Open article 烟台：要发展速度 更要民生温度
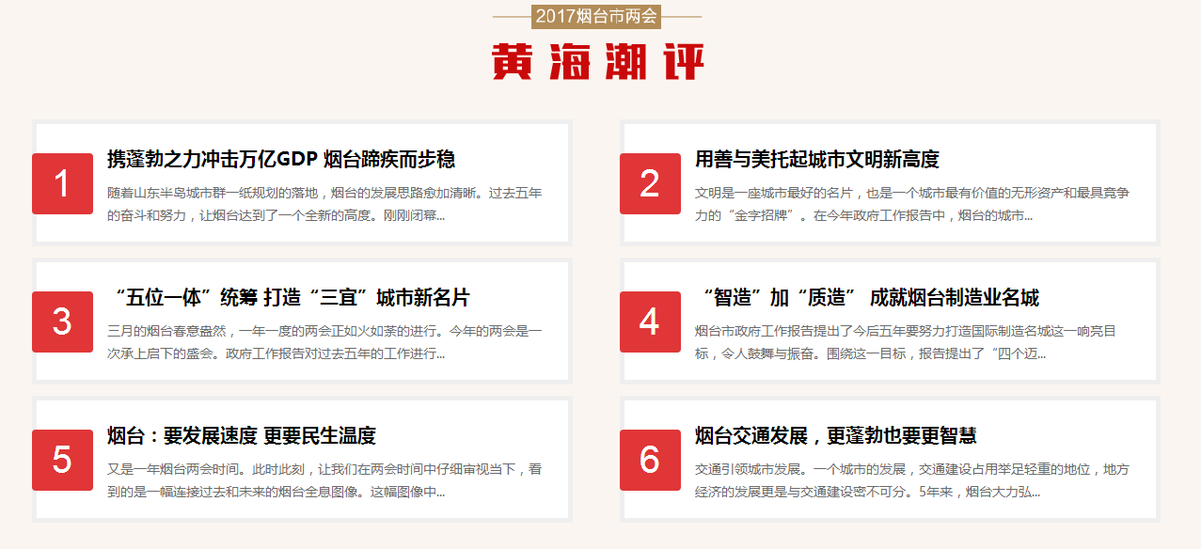 coord(242,436)
